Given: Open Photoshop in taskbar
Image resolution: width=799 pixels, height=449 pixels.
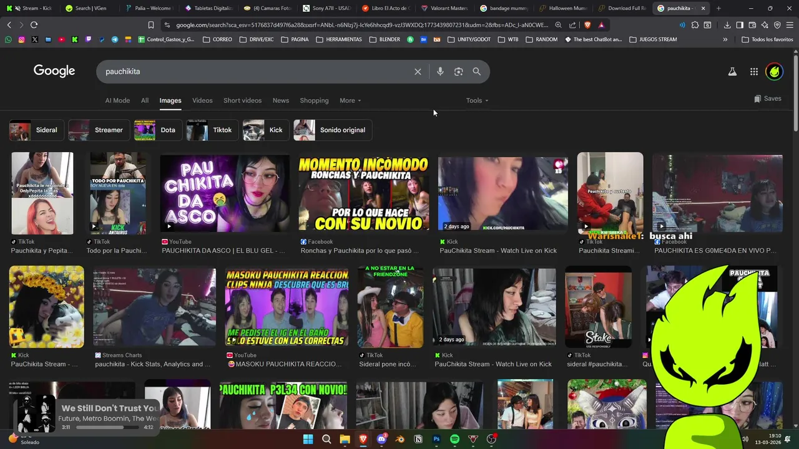Looking at the screenshot, I should [436, 439].
